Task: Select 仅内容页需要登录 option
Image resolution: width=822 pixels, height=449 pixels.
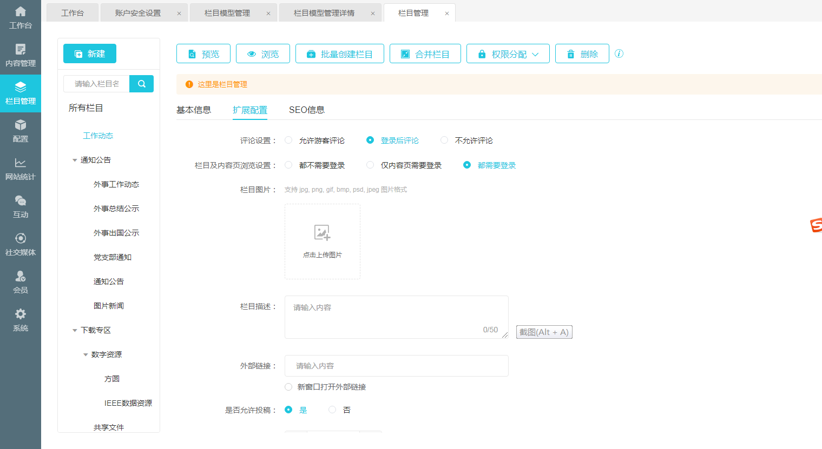Action: pyautogui.click(x=370, y=165)
